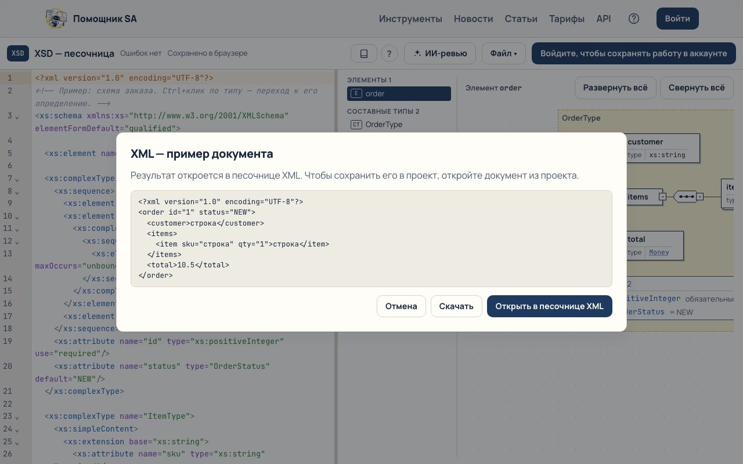743x464 pixels.
Task: Select OrderType in composite types list
Action: point(399,125)
